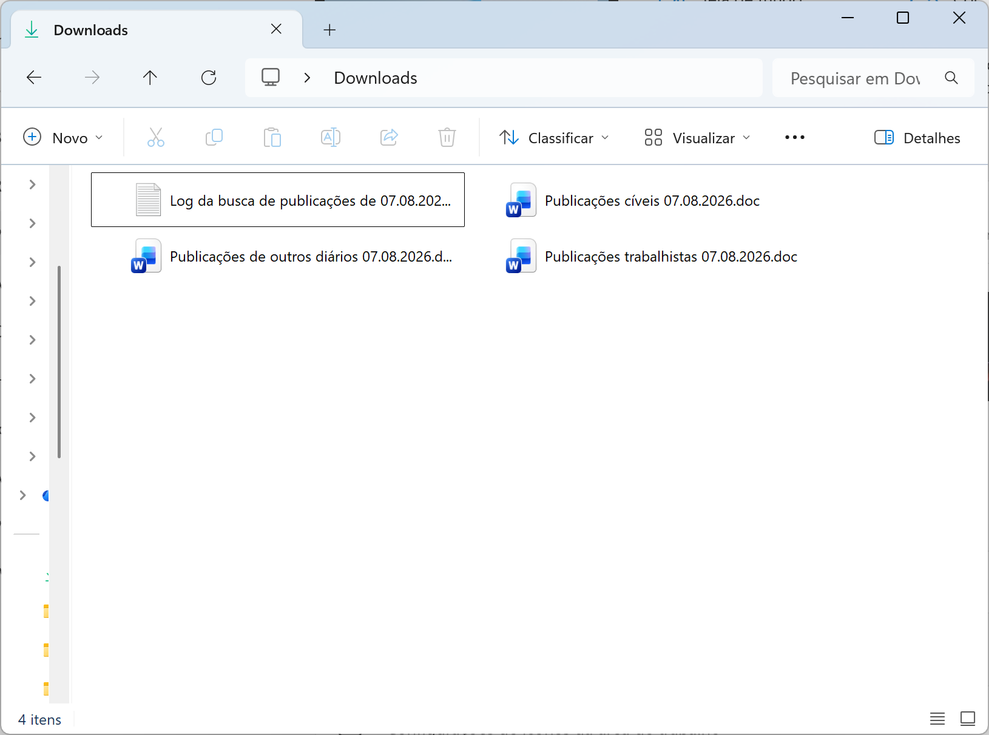Click the Delete trash can icon
This screenshot has height=735, width=989.
[x=447, y=138]
